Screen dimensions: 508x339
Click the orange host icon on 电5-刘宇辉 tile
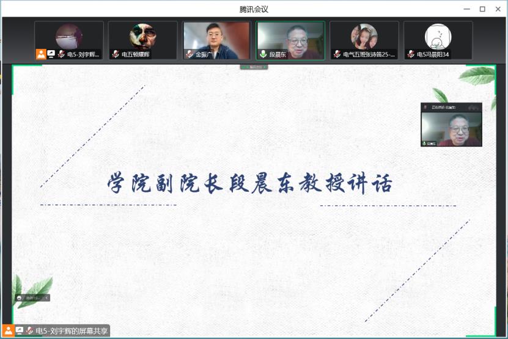[40, 54]
